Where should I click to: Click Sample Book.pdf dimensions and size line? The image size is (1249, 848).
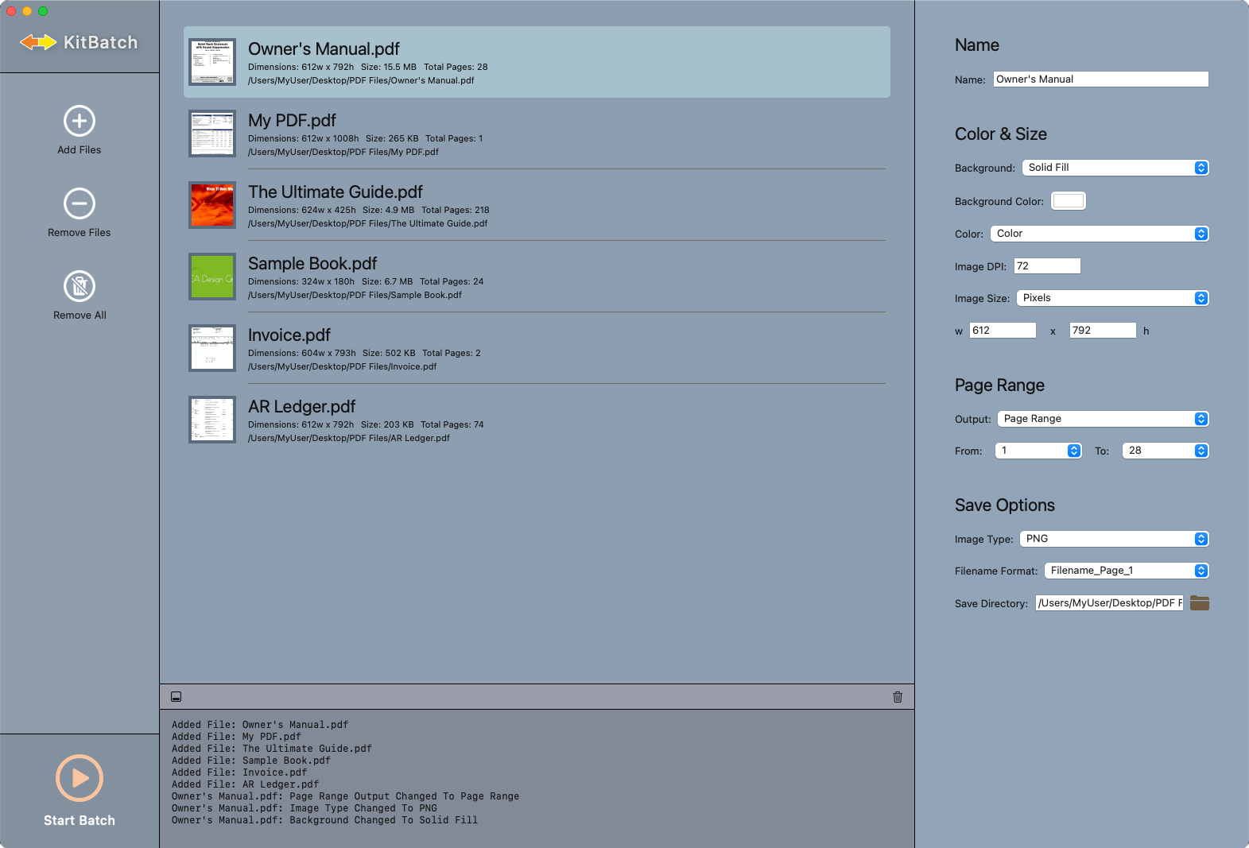click(366, 281)
